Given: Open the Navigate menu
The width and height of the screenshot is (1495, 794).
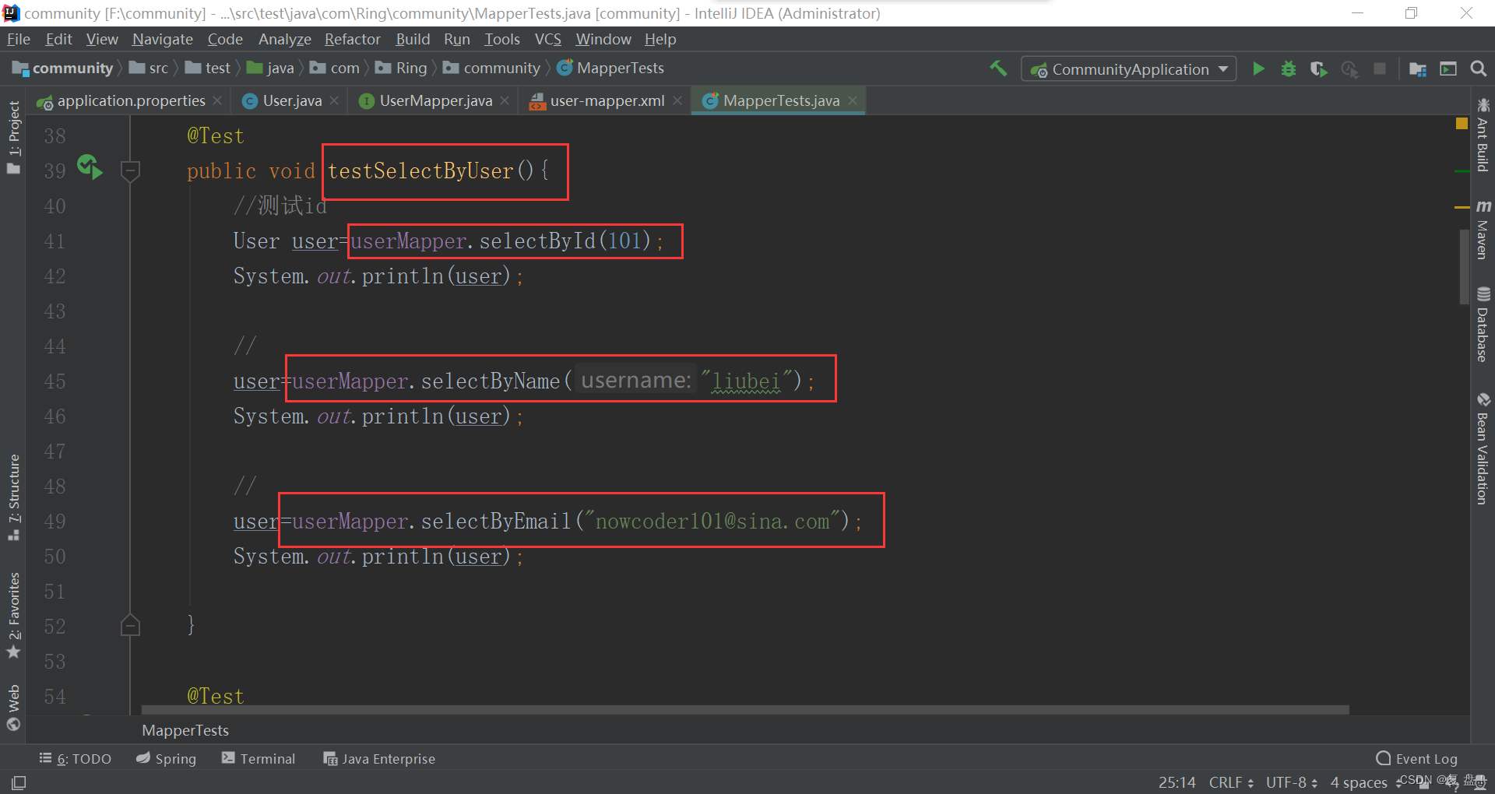Looking at the screenshot, I should pos(162,39).
